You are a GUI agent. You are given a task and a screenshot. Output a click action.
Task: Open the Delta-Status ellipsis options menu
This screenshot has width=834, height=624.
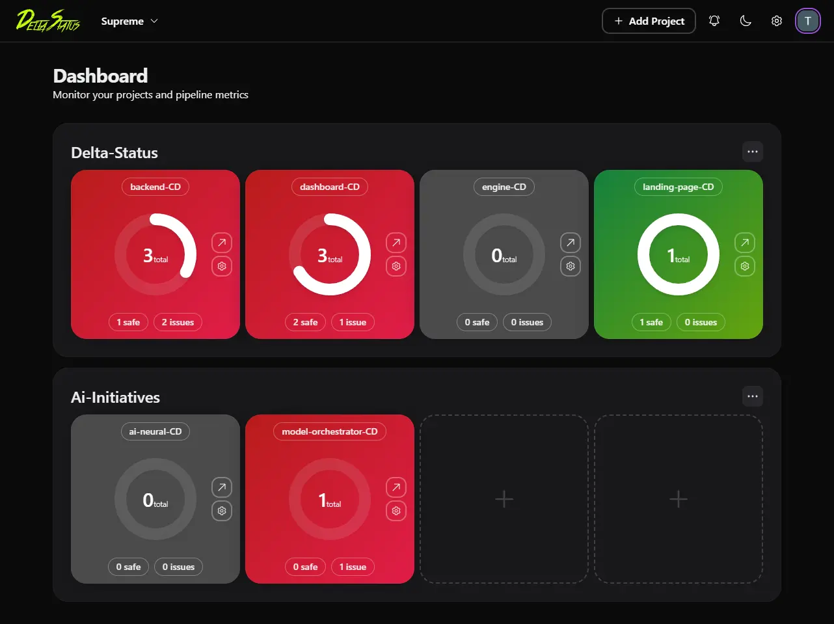coord(753,151)
